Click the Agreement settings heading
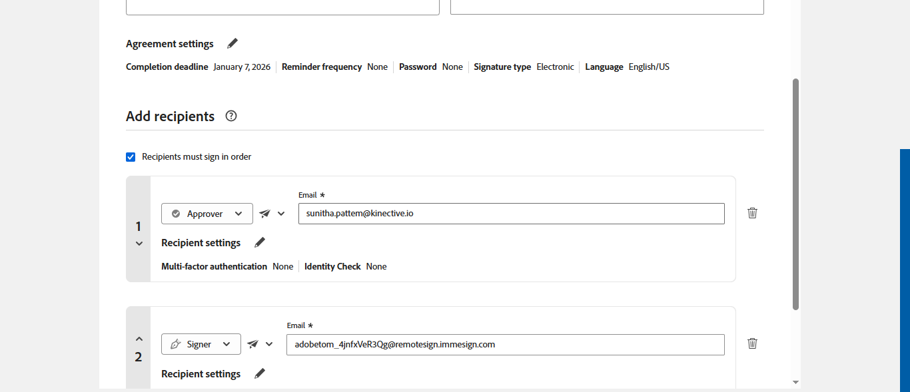 (170, 44)
